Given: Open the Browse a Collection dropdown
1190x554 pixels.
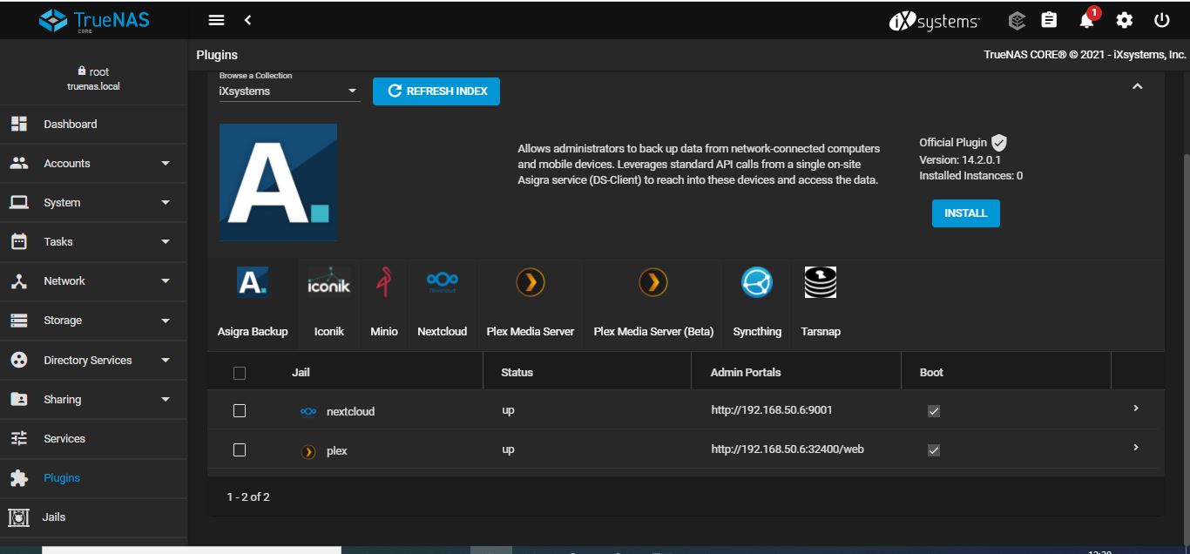Looking at the screenshot, I should (289, 91).
